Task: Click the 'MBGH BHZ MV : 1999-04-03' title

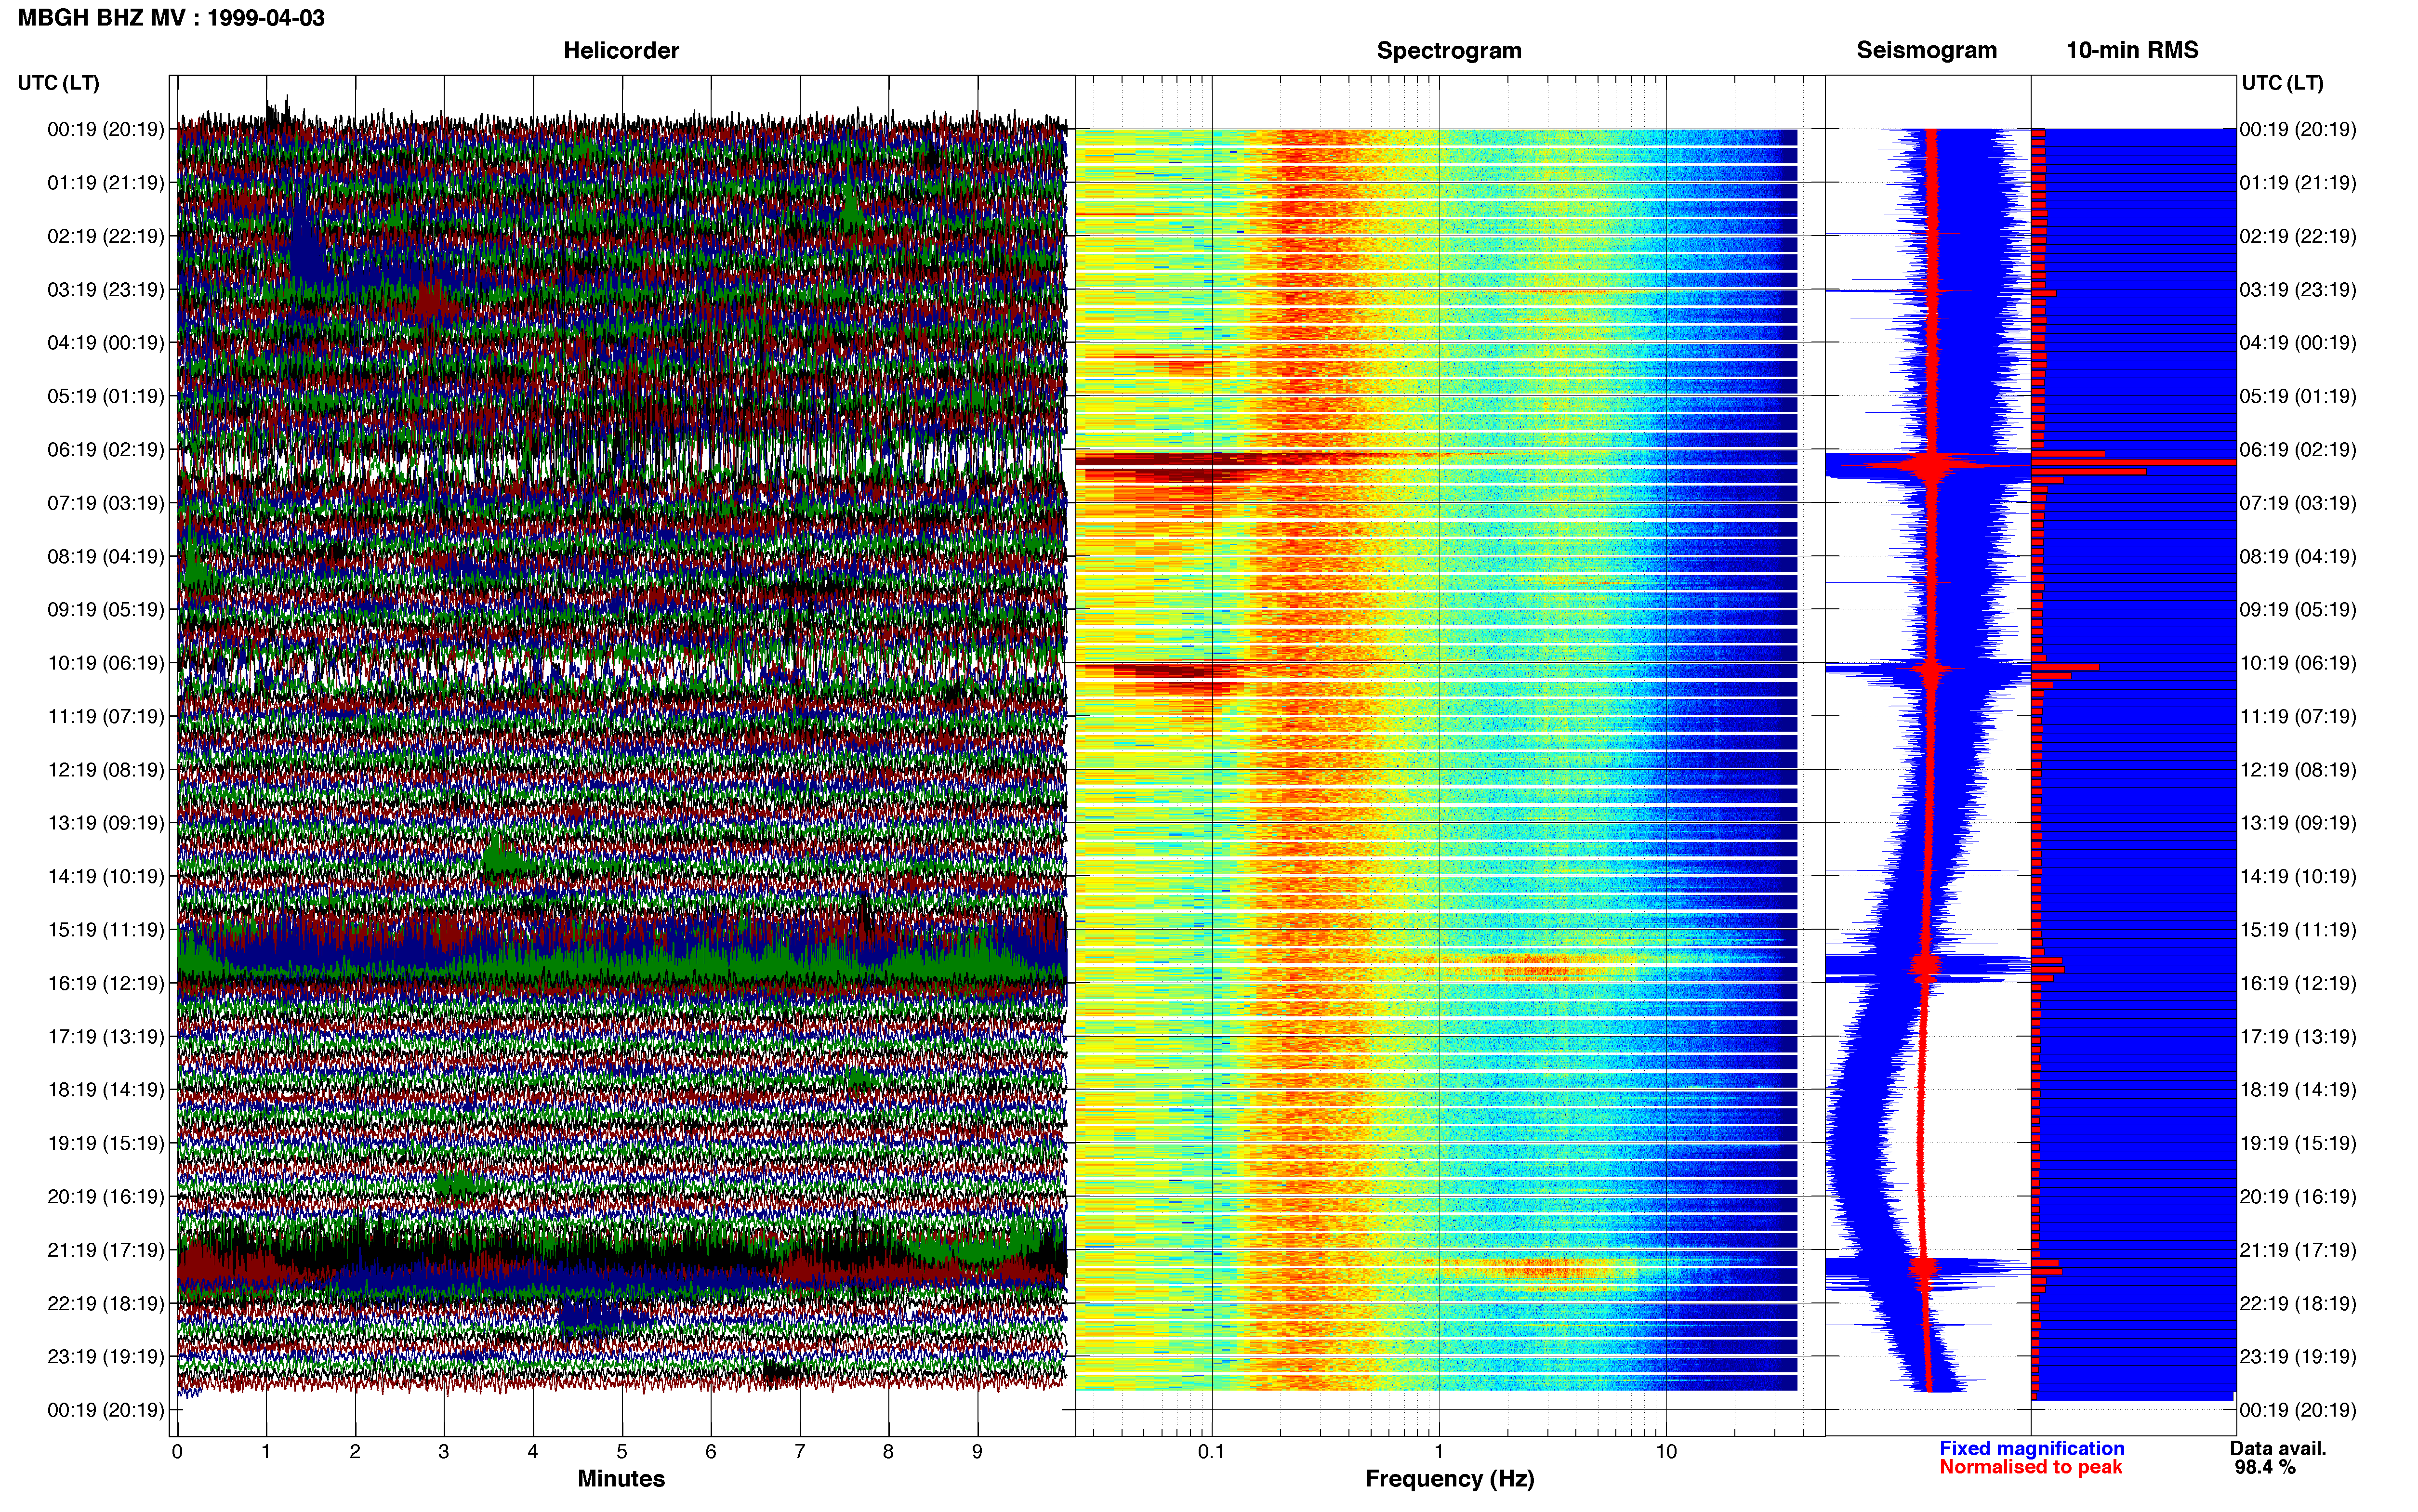Action: click(x=171, y=17)
